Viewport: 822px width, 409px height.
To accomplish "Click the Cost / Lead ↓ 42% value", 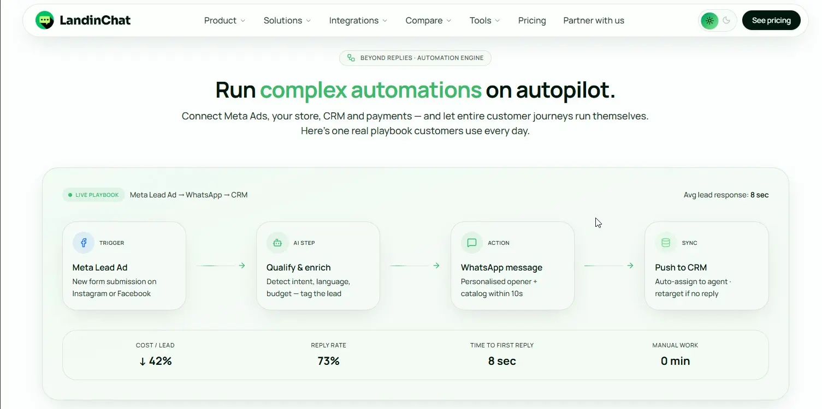I will [155, 361].
